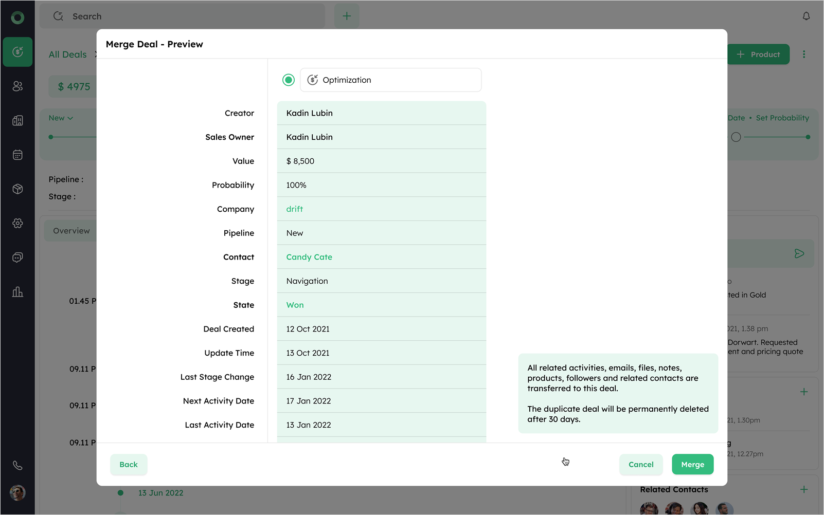
Task: Open Contacts icon in sidebar
Action: coord(17,86)
